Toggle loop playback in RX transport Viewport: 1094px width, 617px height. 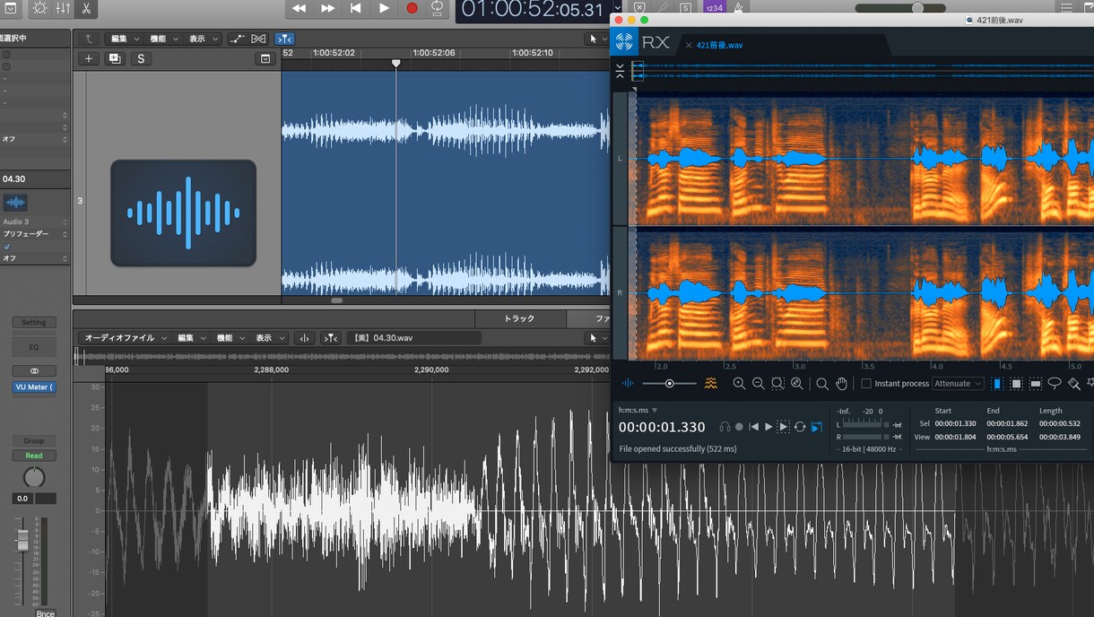pos(800,427)
